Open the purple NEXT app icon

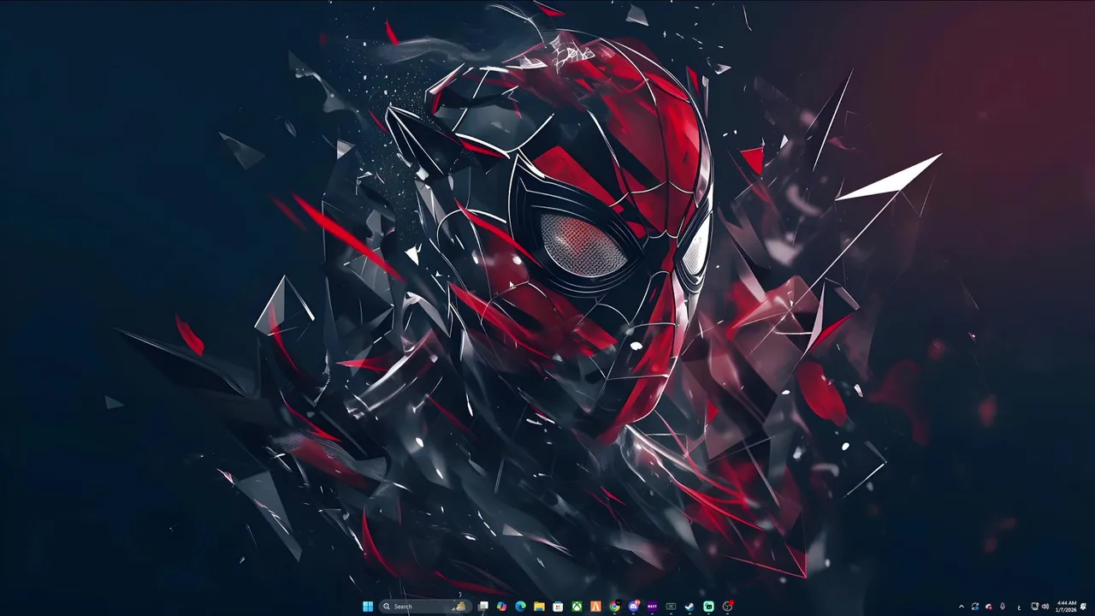pos(652,607)
